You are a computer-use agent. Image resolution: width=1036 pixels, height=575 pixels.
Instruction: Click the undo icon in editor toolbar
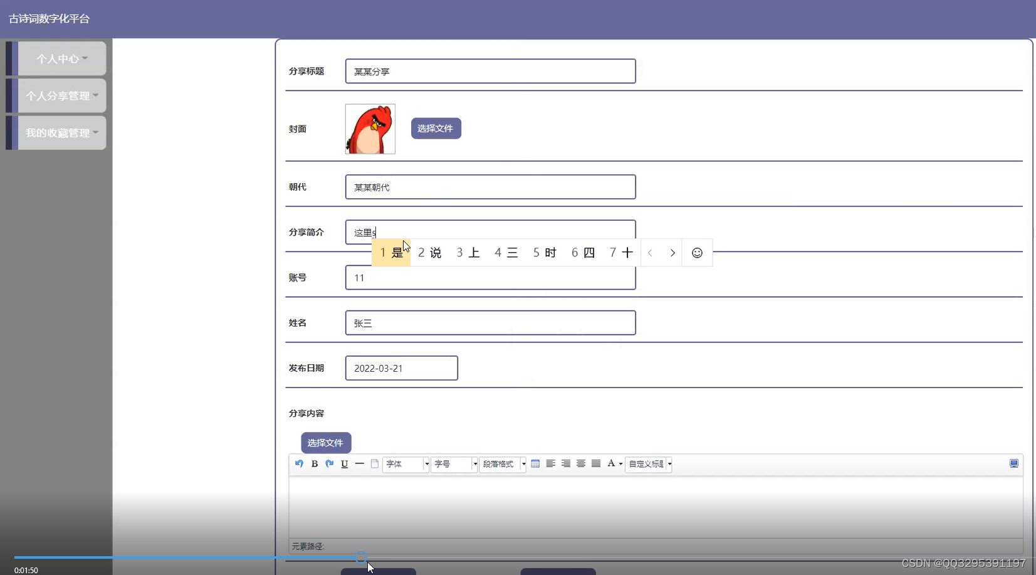[299, 464]
